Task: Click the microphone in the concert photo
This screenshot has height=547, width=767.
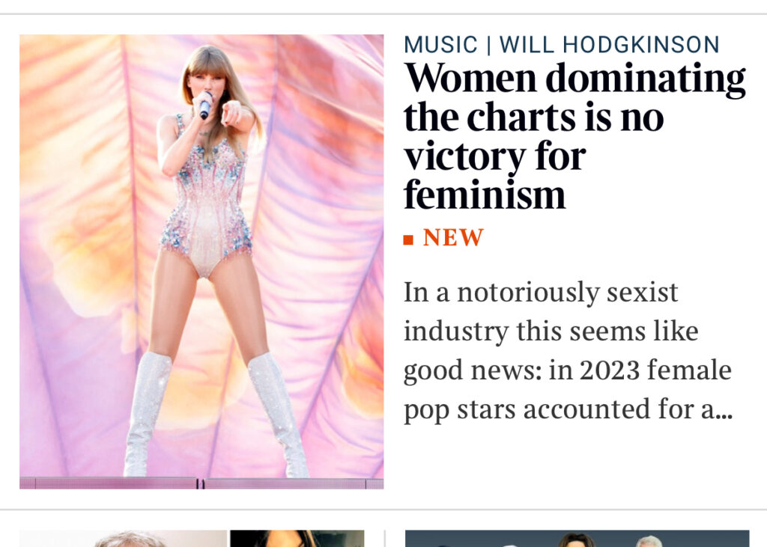Action: tap(204, 106)
